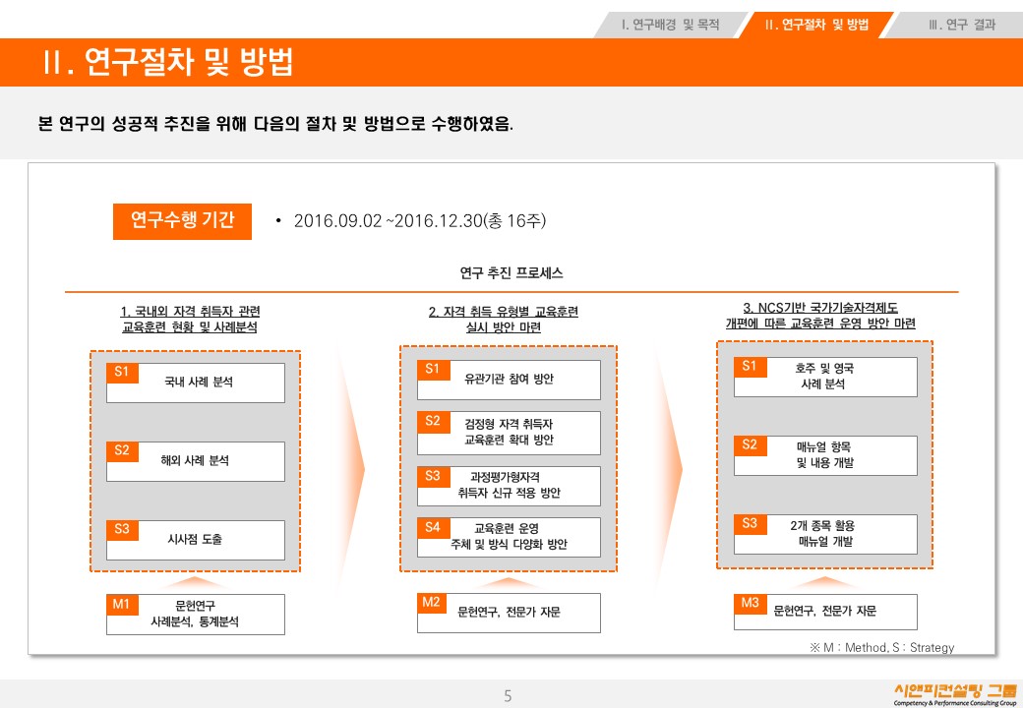This screenshot has height=708, width=1023.
Task: Click the '유관기관 참여 방안' box
Action: pyautogui.click(x=509, y=380)
